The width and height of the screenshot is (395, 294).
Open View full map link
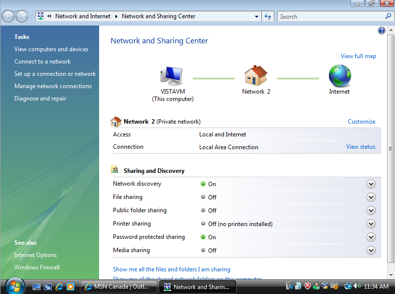358,56
